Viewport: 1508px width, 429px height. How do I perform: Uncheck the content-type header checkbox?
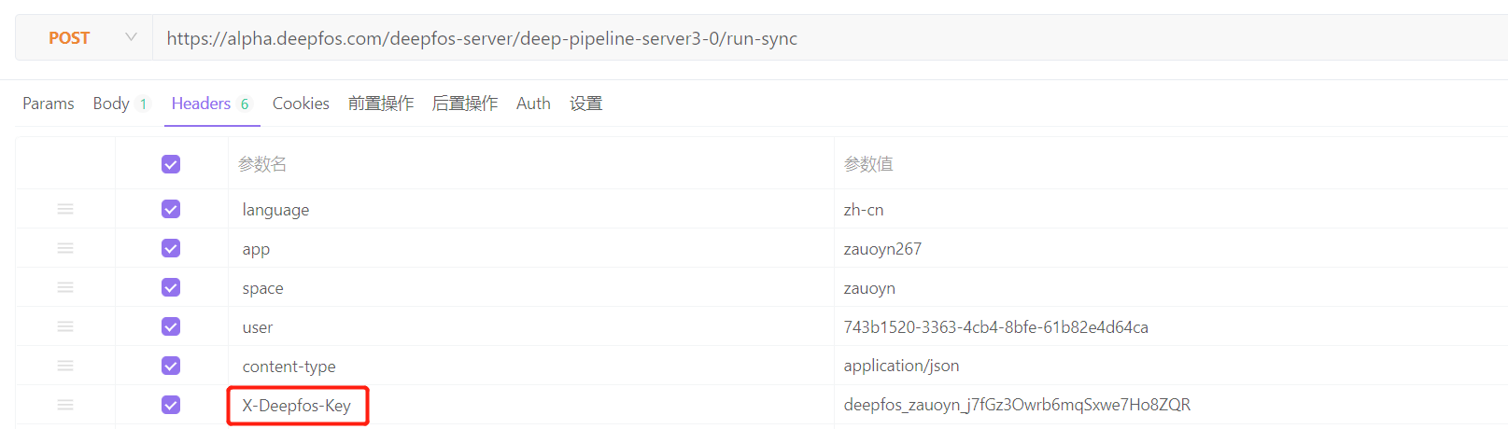point(171,366)
